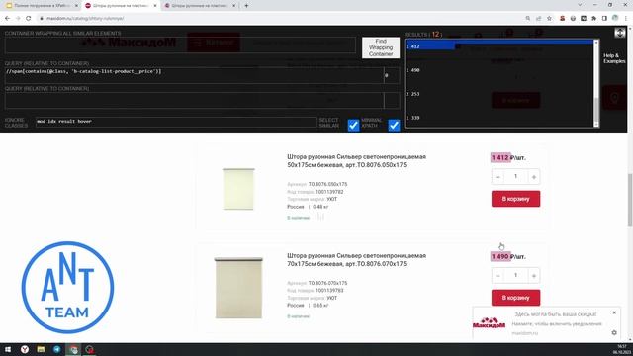Toggle the Minimal XPath checkbox

(394, 126)
